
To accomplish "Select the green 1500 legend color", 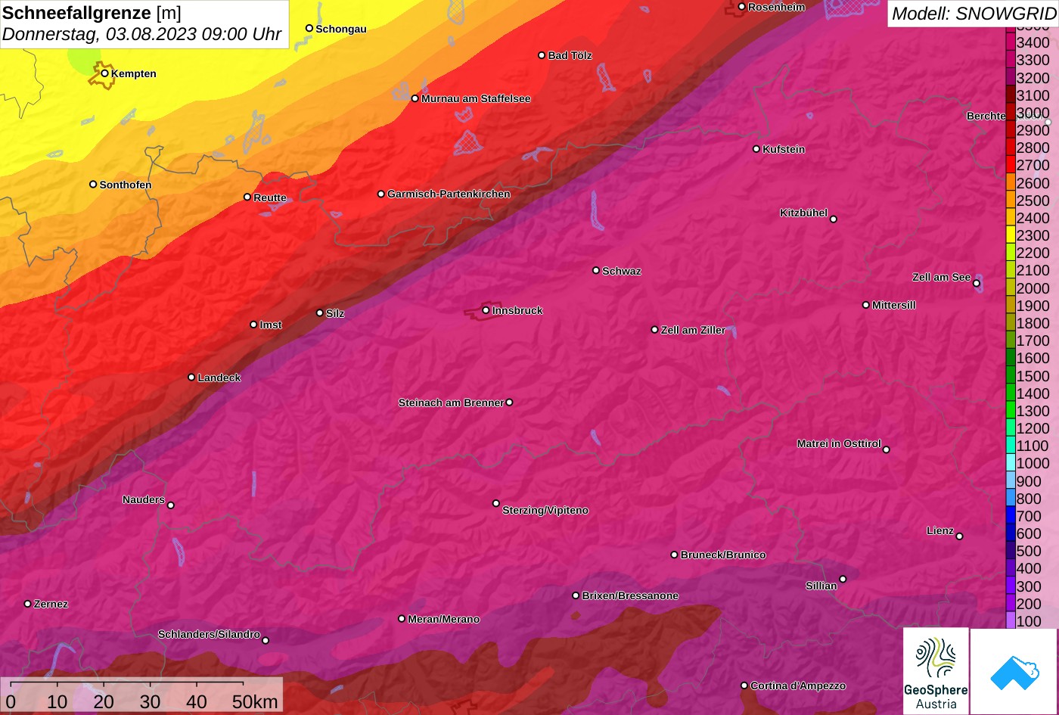I will point(1011,376).
